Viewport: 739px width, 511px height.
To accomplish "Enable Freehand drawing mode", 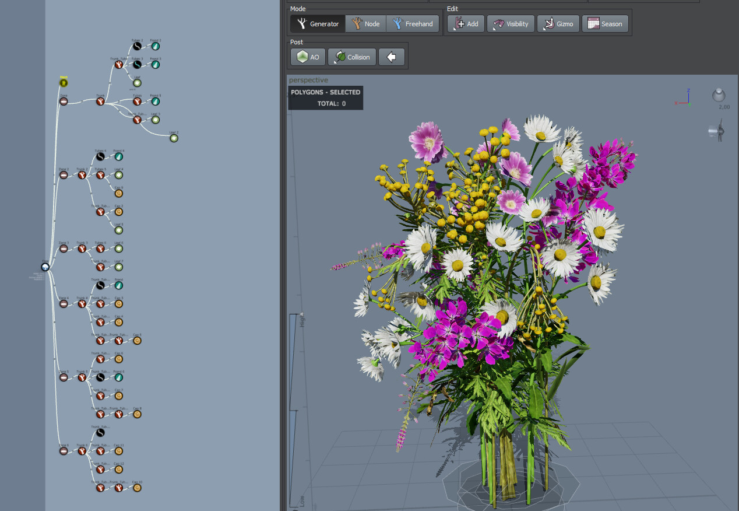I will [413, 24].
